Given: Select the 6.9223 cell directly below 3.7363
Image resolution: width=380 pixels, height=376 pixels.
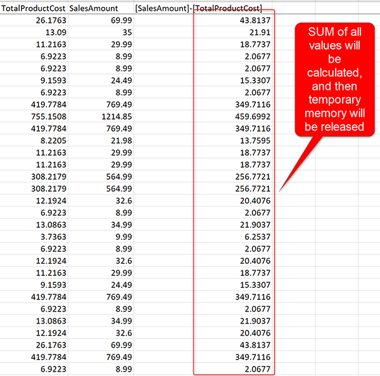Looking at the screenshot, I should 34,249.
